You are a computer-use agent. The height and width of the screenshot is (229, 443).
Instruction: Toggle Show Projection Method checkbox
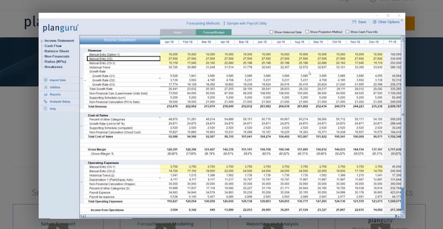point(307,32)
